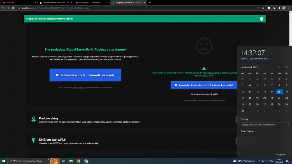Open the Postaw skiny heading

coord(48,118)
